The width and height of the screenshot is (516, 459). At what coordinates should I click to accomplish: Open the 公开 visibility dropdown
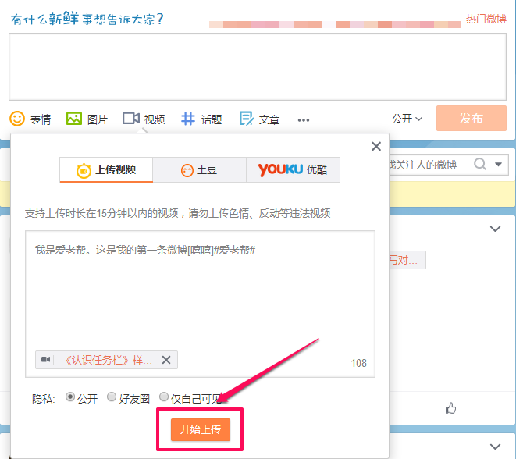[x=407, y=119]
